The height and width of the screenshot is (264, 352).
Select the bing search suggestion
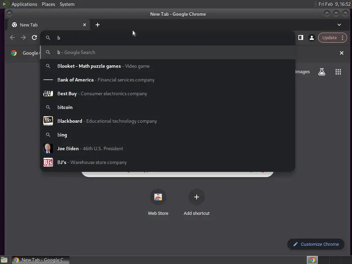167,135
